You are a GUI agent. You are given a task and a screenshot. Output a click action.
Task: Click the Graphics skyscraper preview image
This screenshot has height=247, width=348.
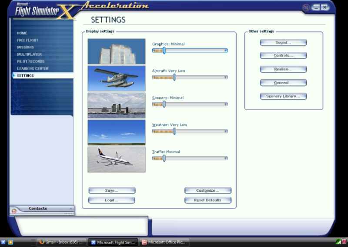pos(116,51)
